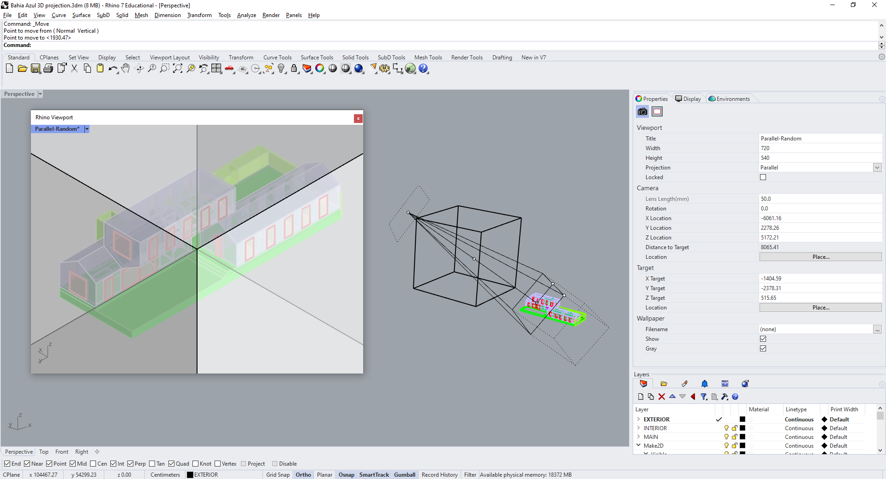Screen dimensions: 886x479
Task: Click the Save file icon in toolbar
Action: (x=36, y=69)
